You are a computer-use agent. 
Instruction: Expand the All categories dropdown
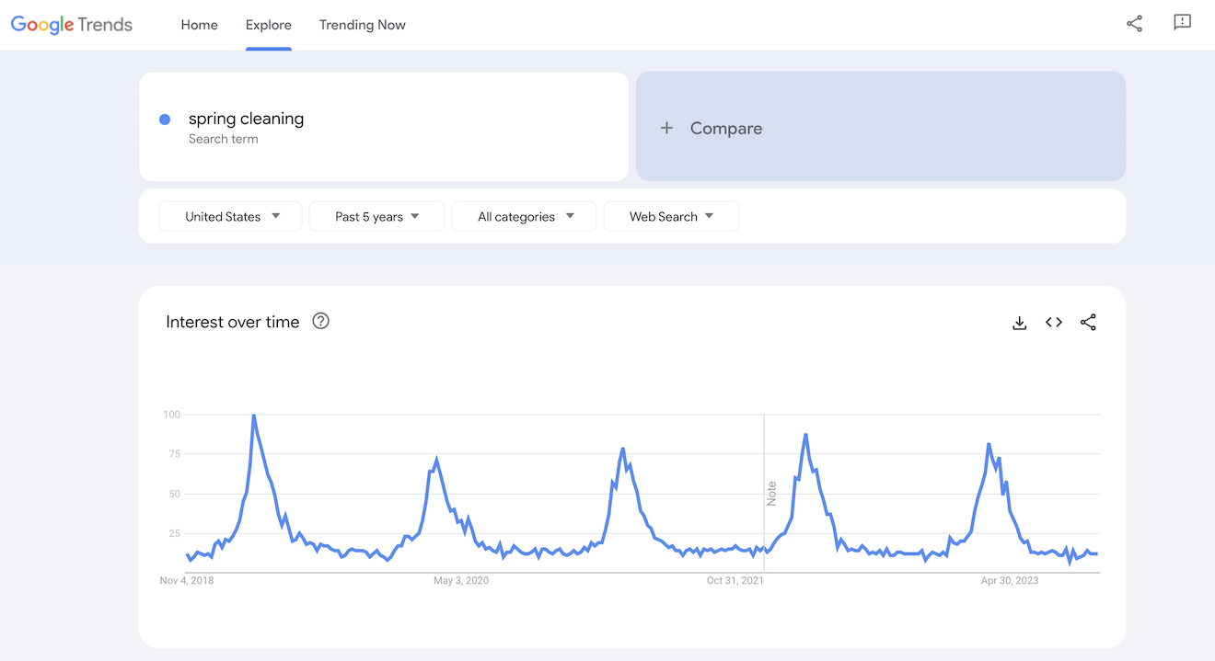pyautogui.click(x=524, y=217)
